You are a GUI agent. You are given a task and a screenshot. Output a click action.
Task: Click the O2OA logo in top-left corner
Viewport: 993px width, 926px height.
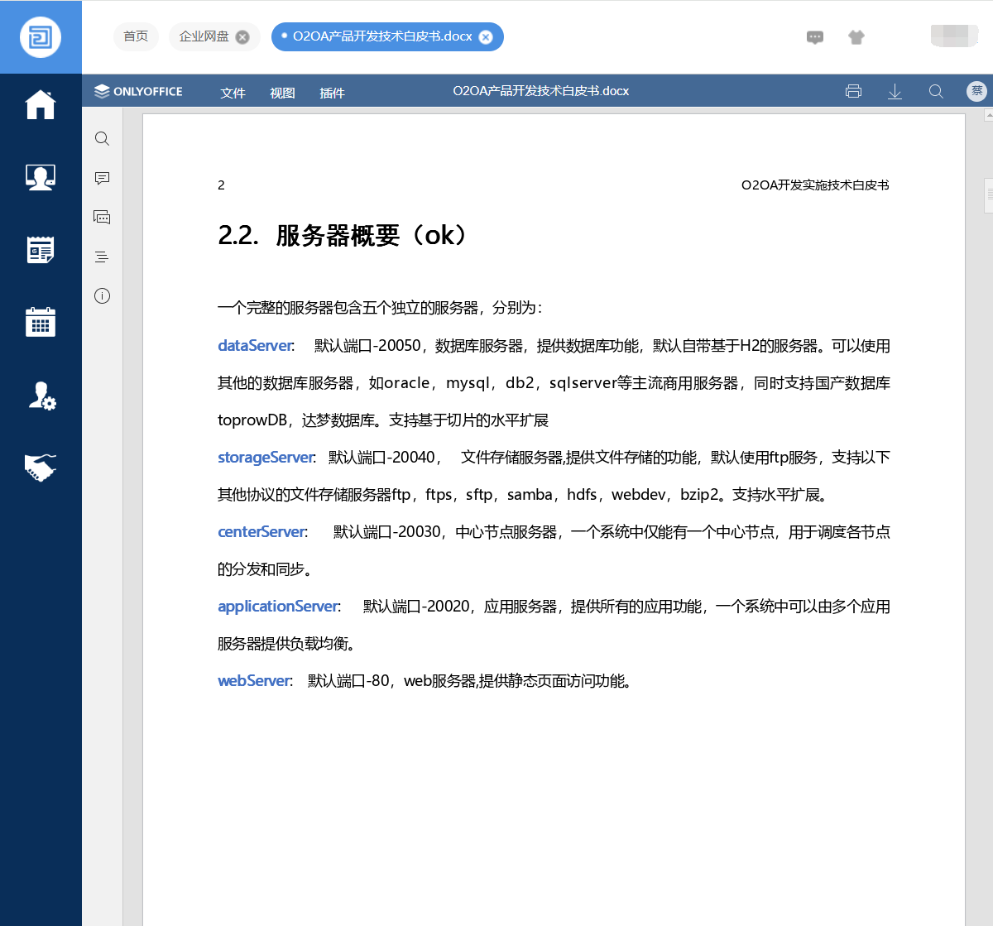click(x=41, y=37)
